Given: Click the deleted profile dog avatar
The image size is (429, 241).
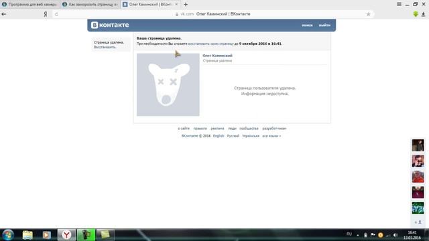Looking at the screenshot, I should point(168,85).
